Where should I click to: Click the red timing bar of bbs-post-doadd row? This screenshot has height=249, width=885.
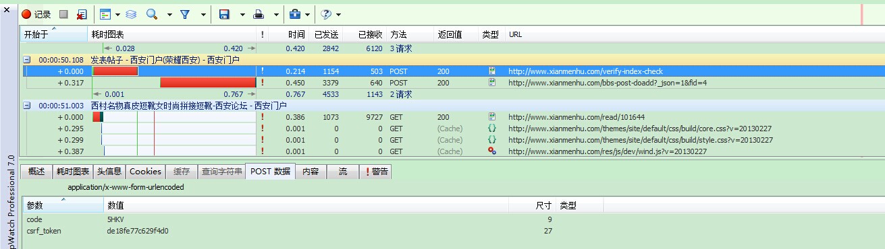point(208,83)
